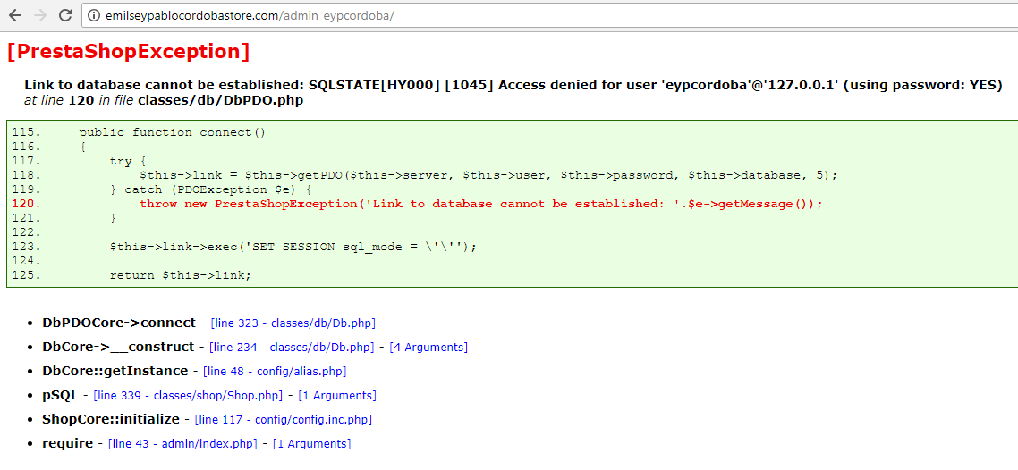Screen dimensions: 1018x470
Task: Click DbCore->__construct trace entry
Action: click(x=118, y=347)
